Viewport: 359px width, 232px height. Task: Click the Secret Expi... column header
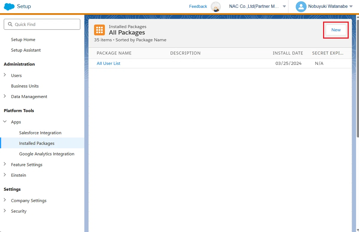[x=328, y=53]
